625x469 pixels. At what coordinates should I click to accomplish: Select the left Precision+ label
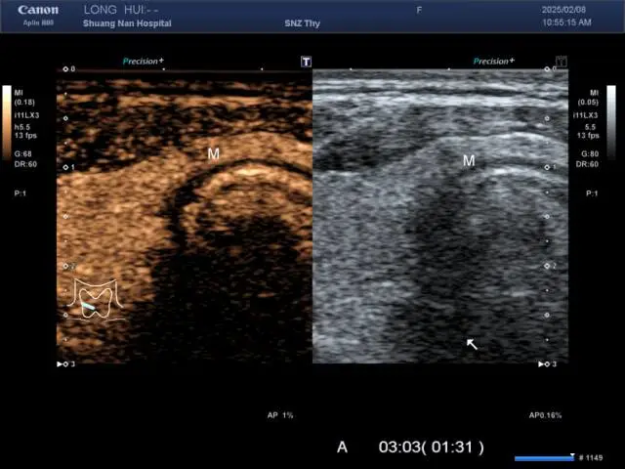pyautogui.click(x=143, y=62)
